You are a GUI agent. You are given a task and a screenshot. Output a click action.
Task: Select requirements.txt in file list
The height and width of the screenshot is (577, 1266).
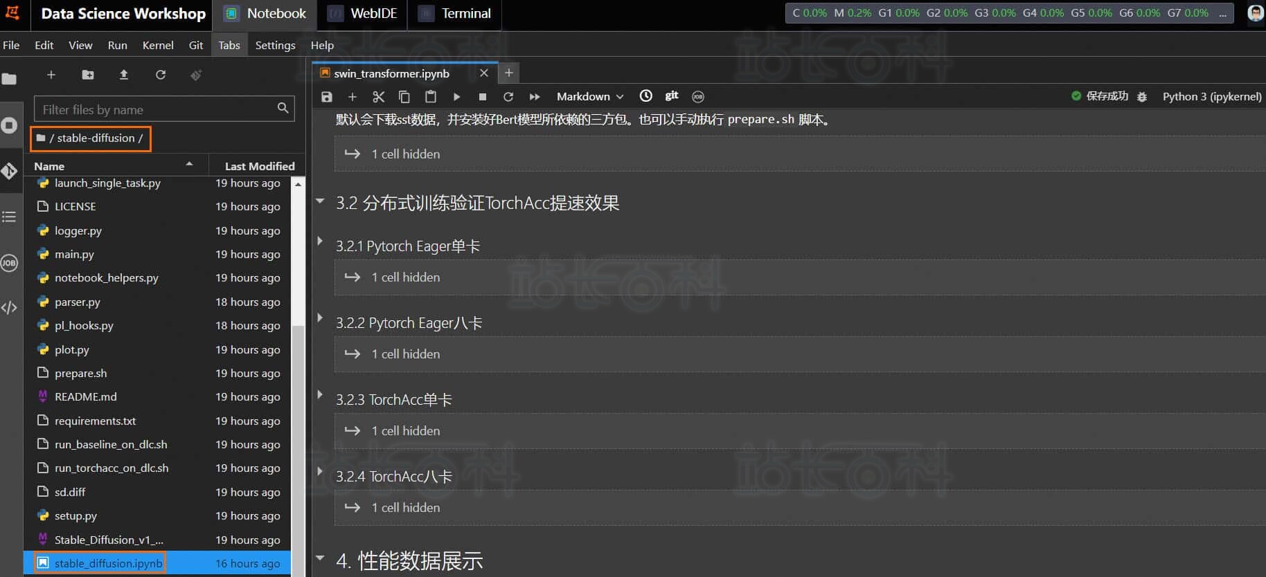(157, 421)
